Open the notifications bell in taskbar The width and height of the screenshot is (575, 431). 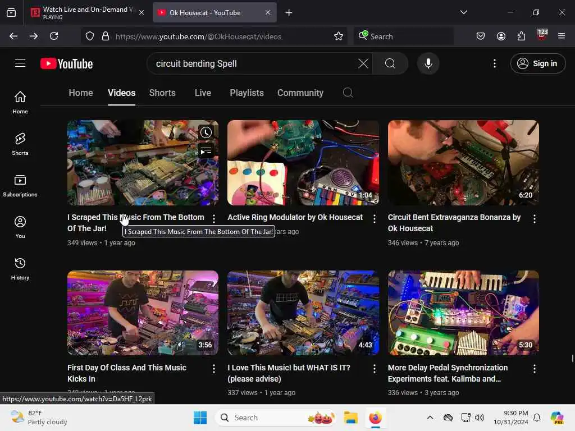[537, 418]
